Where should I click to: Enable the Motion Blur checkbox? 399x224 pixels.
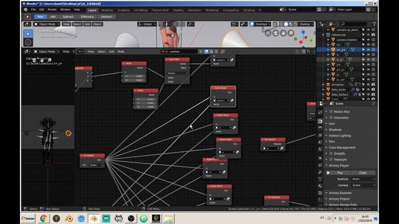pyautogui.click(x=331, y=111)
